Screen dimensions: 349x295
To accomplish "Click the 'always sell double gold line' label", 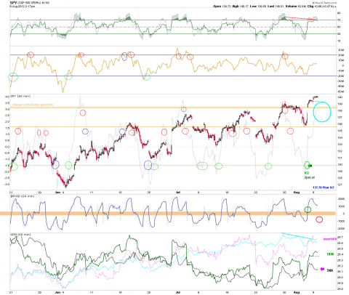I will tap(33, 105).
